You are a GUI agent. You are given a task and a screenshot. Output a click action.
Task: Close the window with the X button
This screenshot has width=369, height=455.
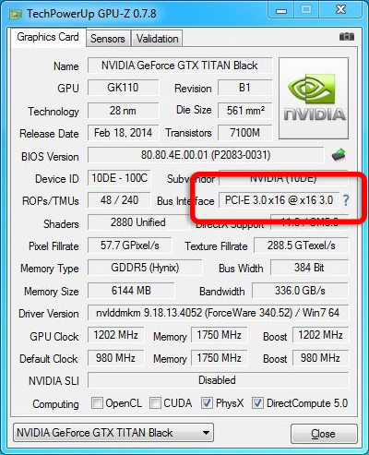click(340, 10)
